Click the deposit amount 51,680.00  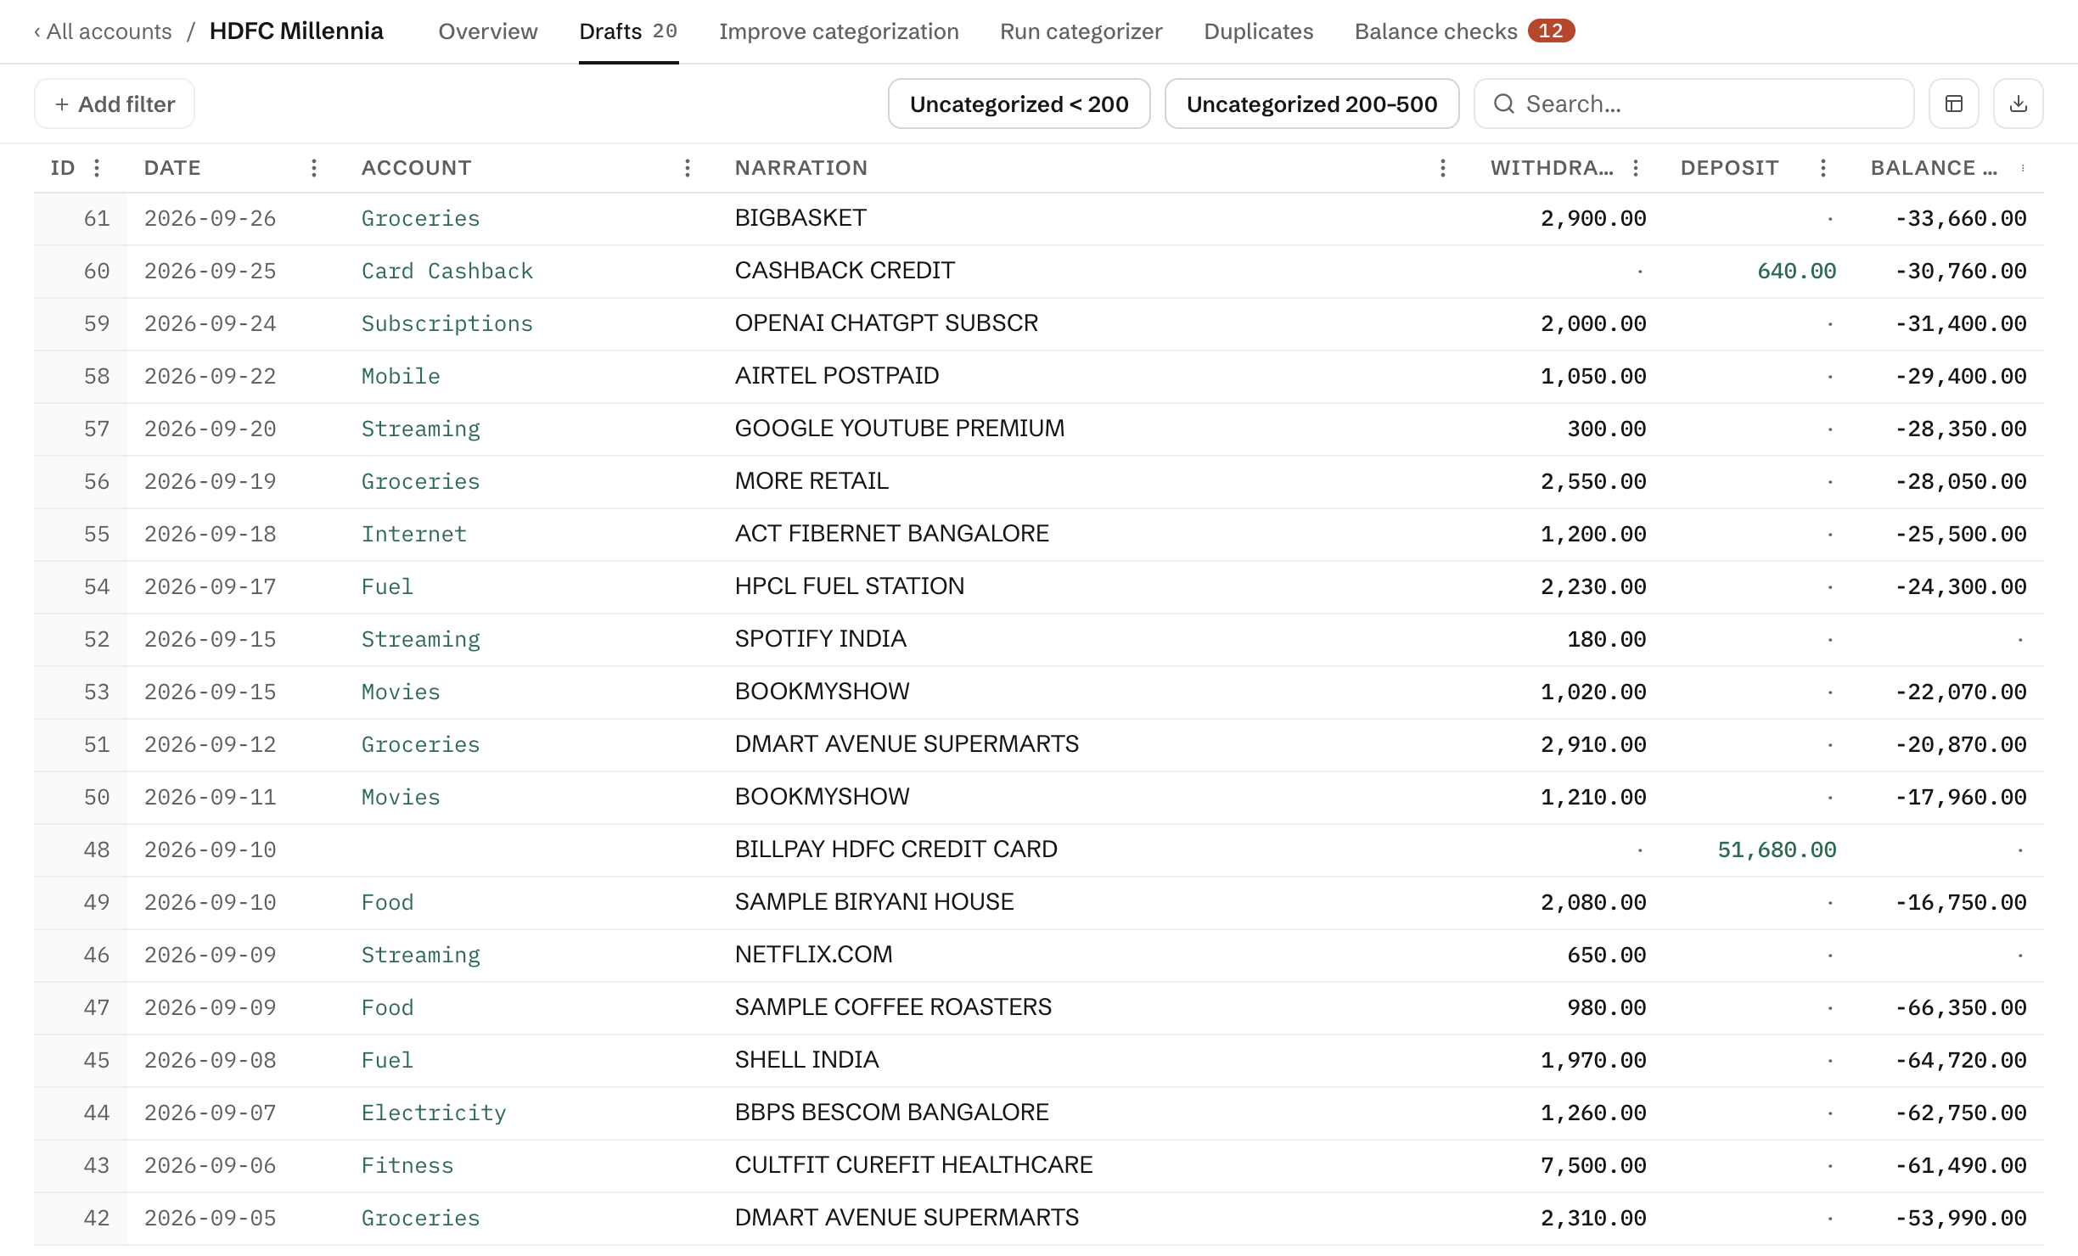tap(1777, 849)
